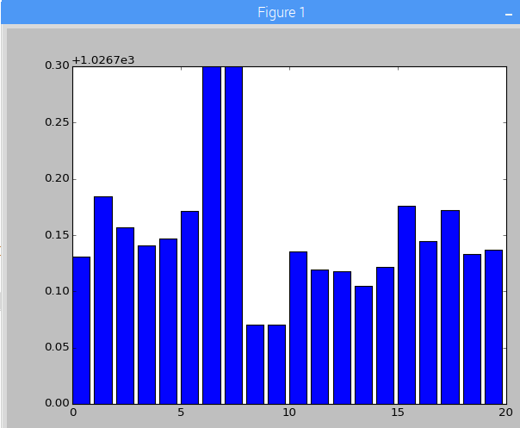Select the second bar reaching about 0.18
520x428 pixels.
(x=103, y=300)
